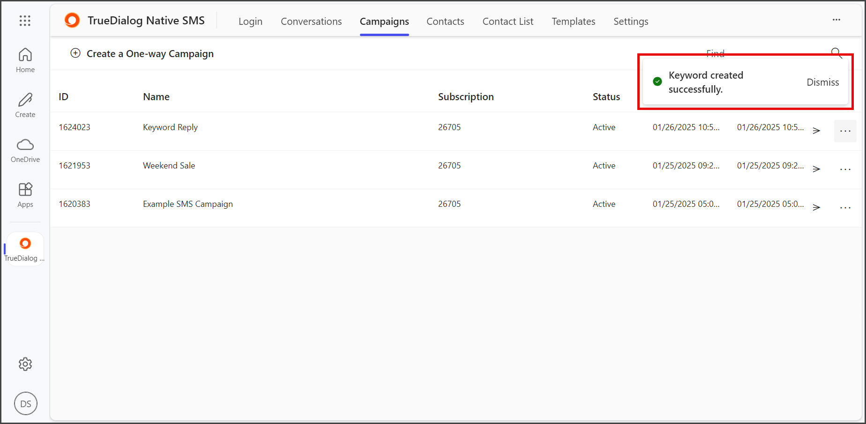Switch to the Conversations tab

[x=311, y=22]
